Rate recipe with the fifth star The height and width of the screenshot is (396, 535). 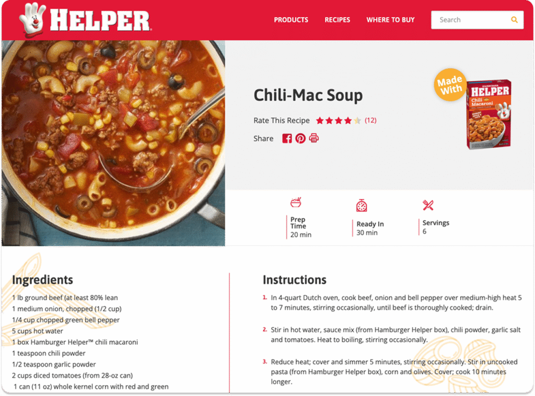coord(357,121)
